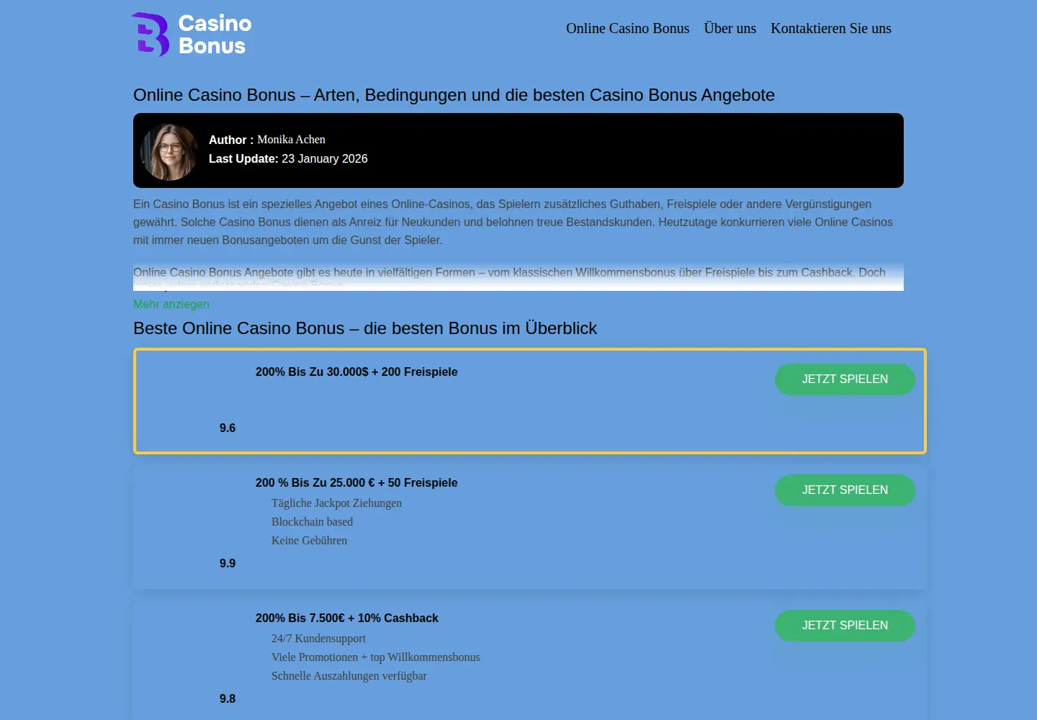Click the Blockchain based feature line
The width and height of the screenshot is (1037, 720).
pyautogui.click(x=312, y=521)
